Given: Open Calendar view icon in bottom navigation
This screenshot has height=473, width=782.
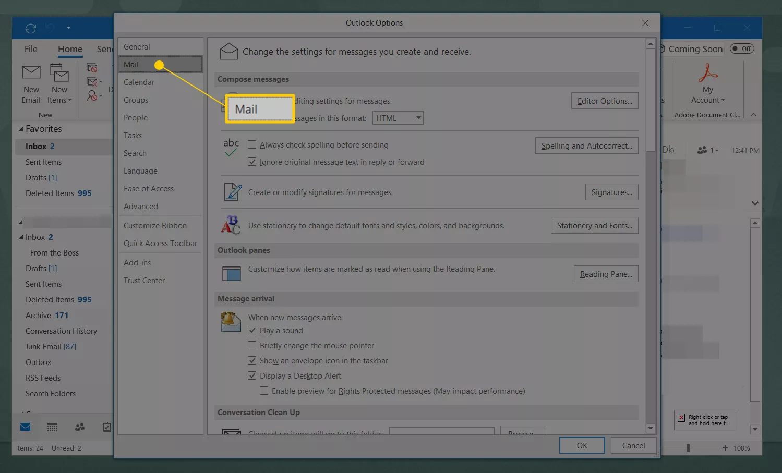Looking at the screenshot, I should coord(52,427).
